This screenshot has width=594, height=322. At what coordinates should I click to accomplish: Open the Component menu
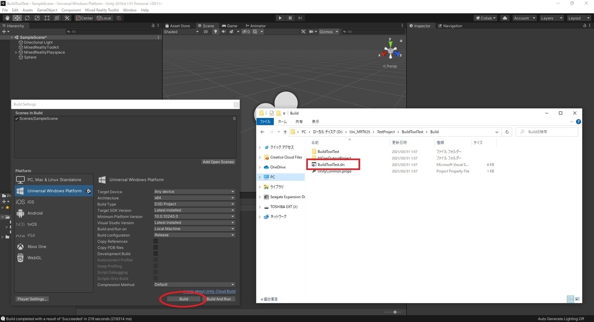point(71,10)
